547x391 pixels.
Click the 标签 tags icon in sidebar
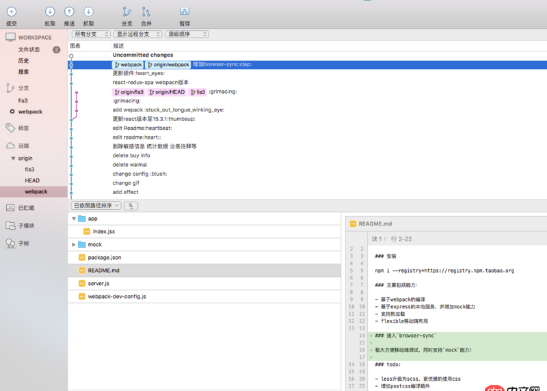pos(10,128)
